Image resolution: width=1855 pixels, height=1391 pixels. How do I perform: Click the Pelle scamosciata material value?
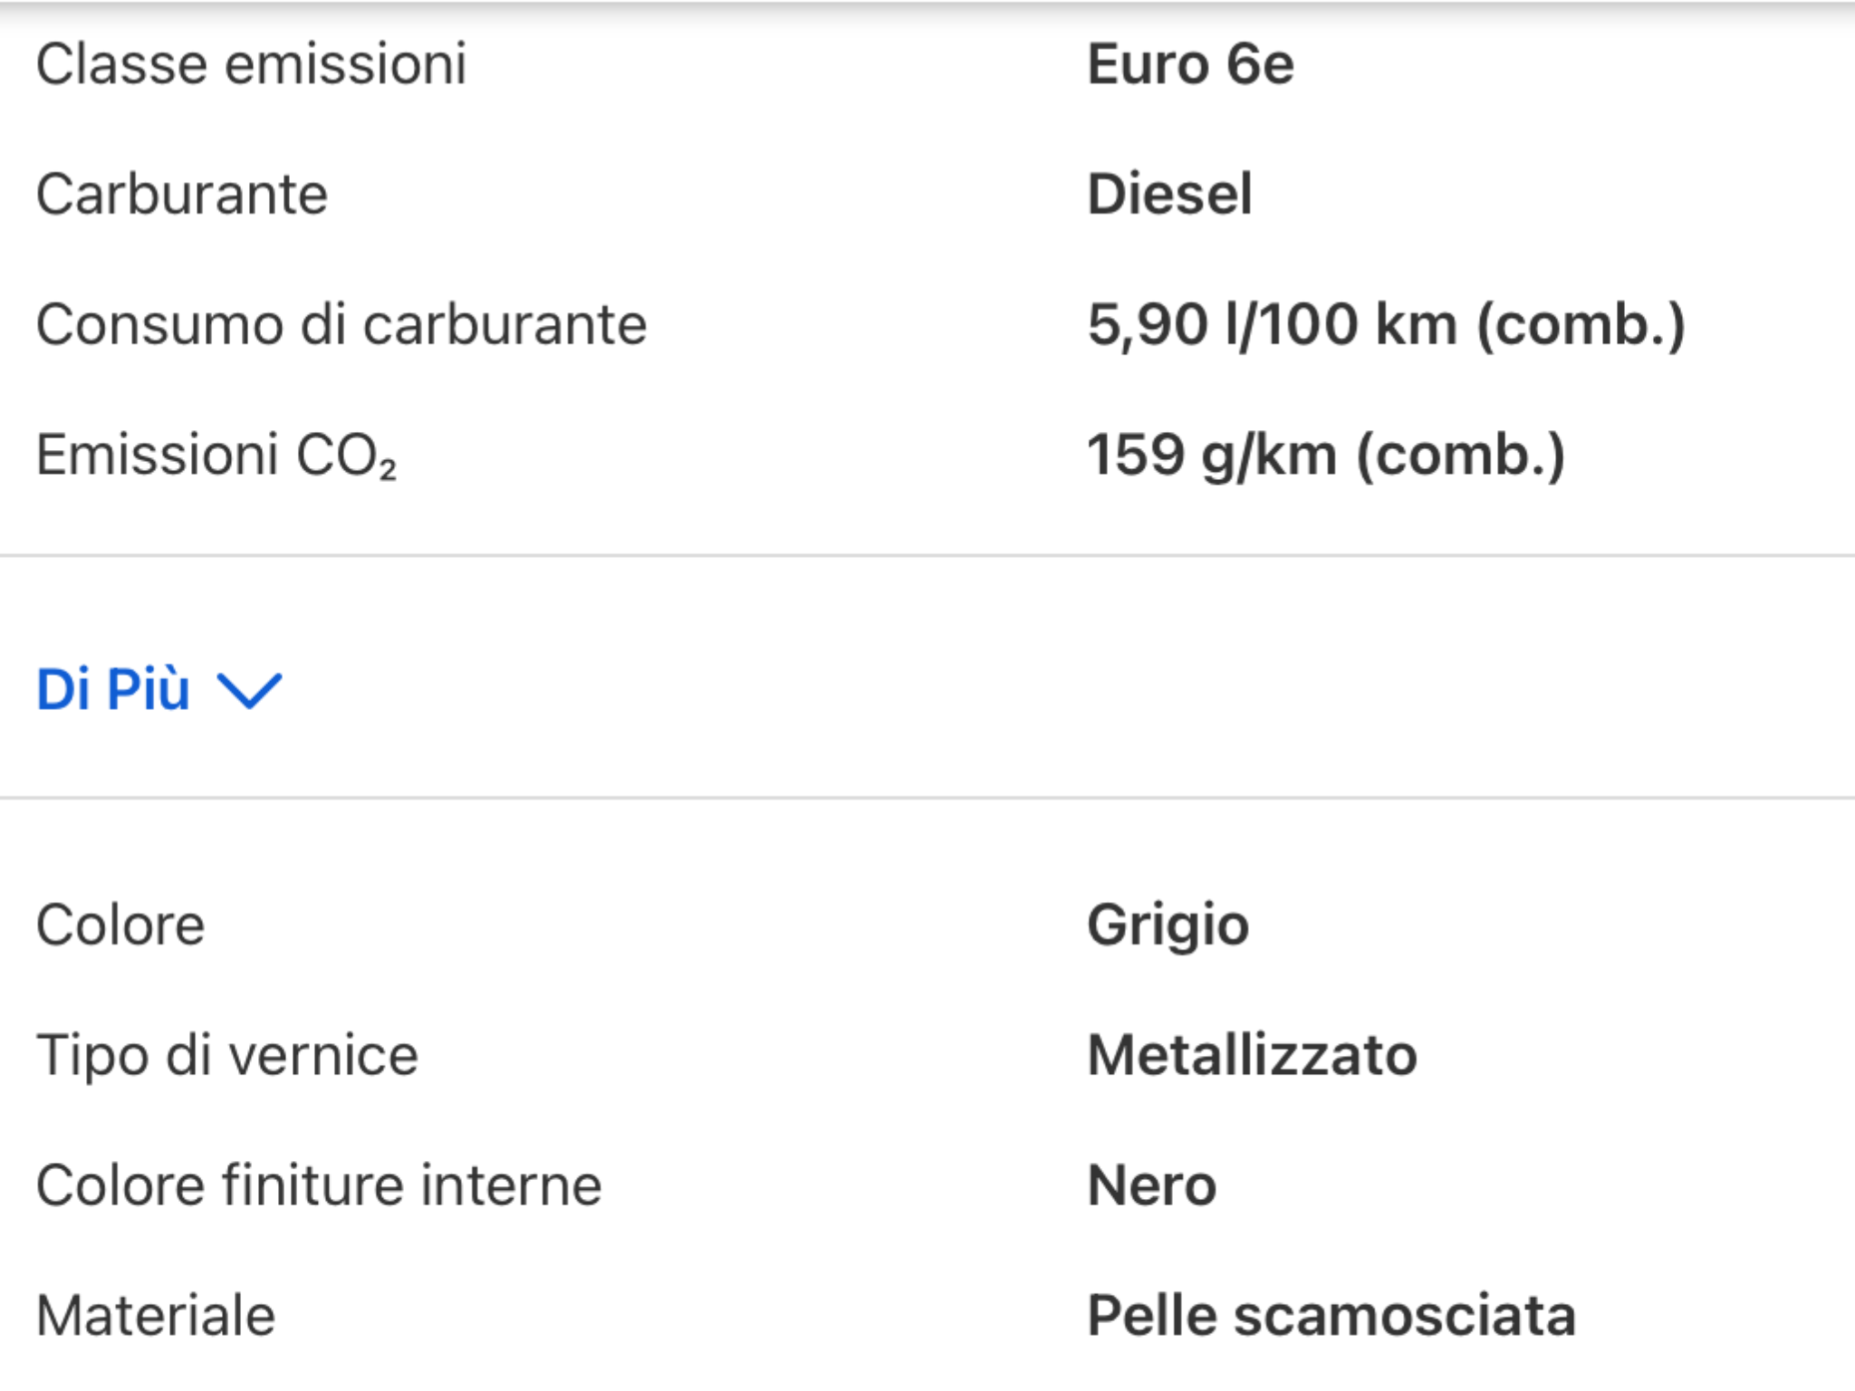pos(1331,1315)
